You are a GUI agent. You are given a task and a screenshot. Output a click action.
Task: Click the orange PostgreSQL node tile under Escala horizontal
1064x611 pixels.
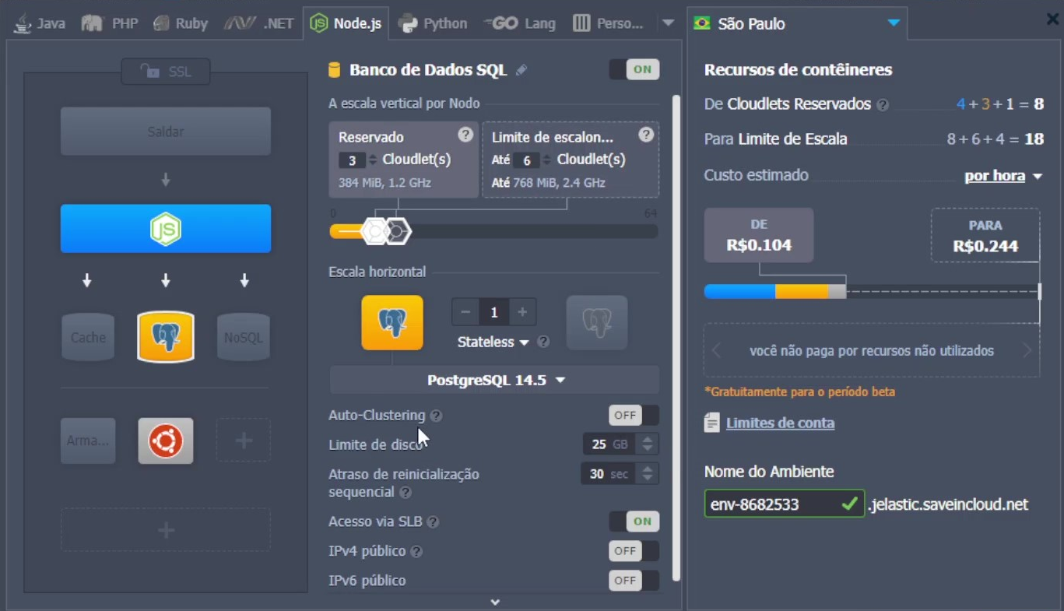[x=392, y=322]
